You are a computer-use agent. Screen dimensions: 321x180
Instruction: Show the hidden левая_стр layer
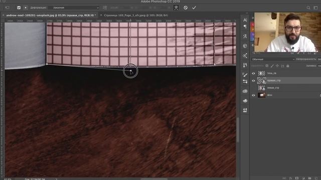[253, 88]
